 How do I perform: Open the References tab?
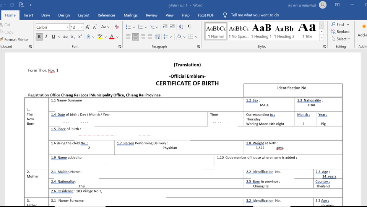106,15
